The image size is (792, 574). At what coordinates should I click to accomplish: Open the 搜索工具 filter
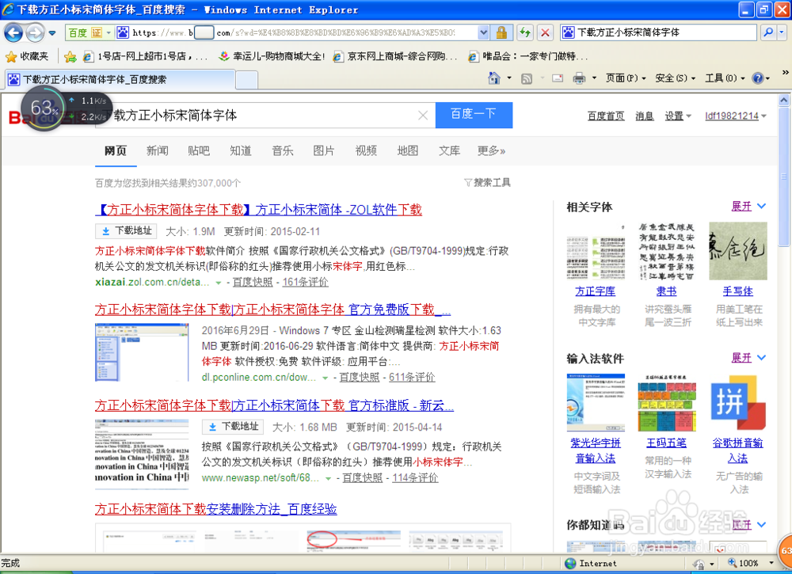[x=487, y=183]
